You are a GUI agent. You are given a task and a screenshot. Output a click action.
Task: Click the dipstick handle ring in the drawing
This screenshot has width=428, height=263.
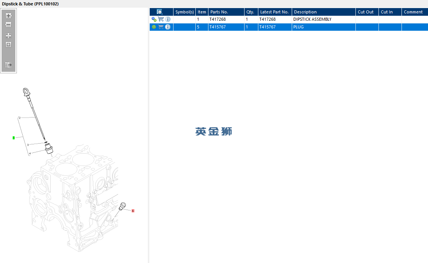26,92
